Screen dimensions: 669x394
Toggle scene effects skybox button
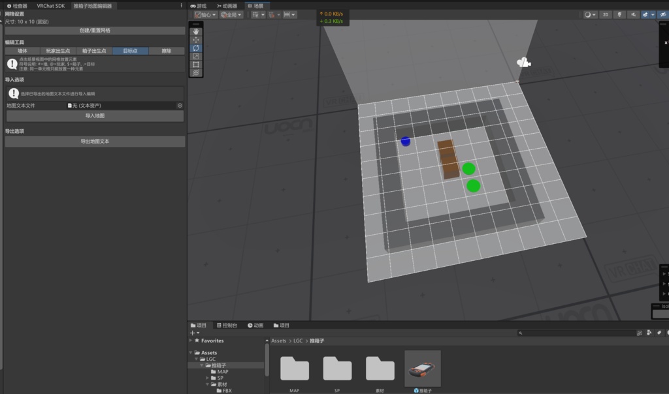tap(645, 14)
